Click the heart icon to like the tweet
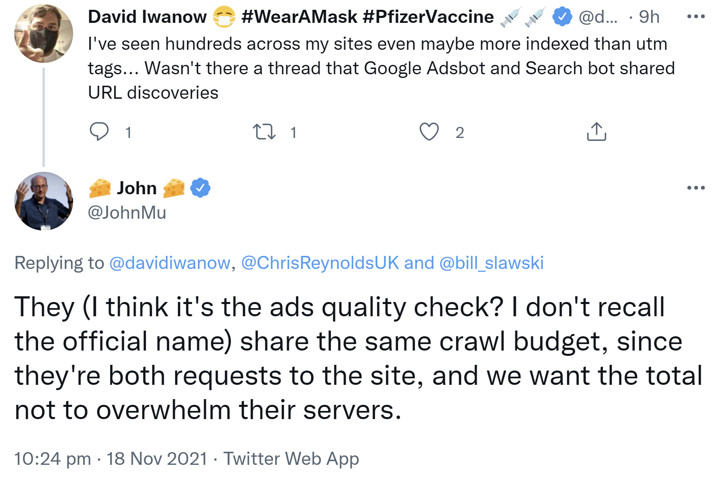This screenshot has width=720, height=484. (x=429, y=131)
